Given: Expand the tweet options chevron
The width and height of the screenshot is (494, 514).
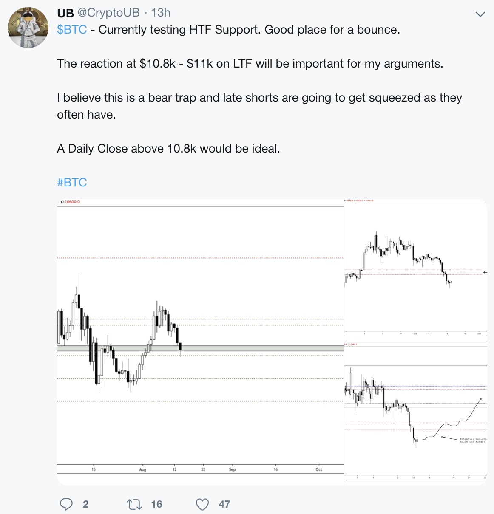Looking at the screenshot, I should (x=480, y=14).
